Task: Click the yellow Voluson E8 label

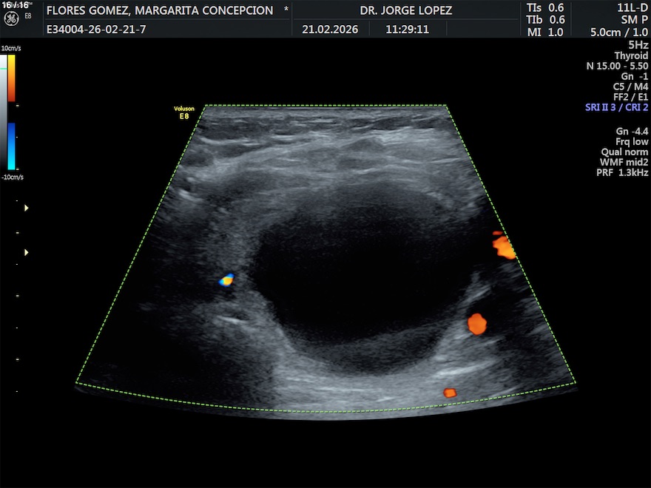Action: [184, 112]
